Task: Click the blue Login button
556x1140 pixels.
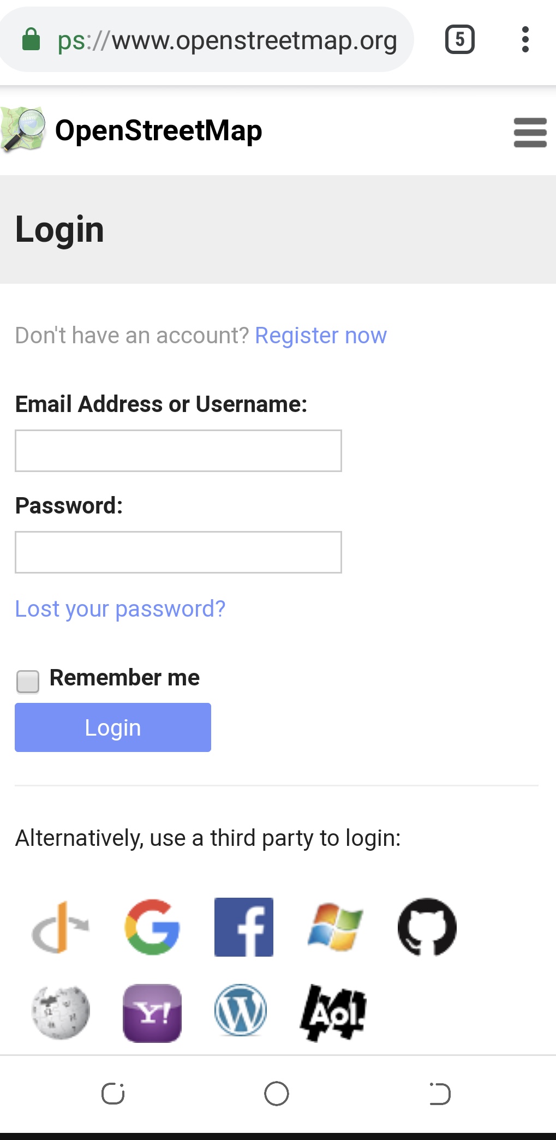Action: pos(113,727)
